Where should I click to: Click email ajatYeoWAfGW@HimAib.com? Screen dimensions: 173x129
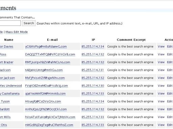click(45, 93)
